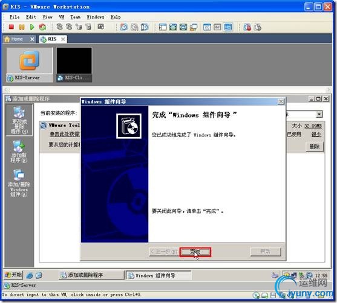Open the Edit menu
The image size is (337, 303).
point(31,17)
